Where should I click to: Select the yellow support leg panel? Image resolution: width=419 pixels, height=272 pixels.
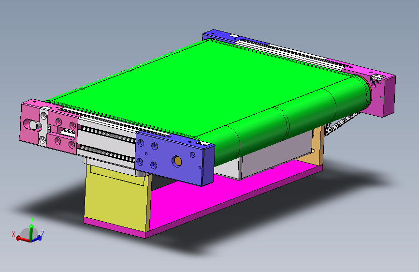pos(116,198)
